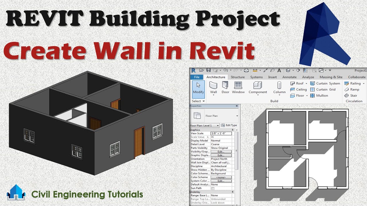
Task: Select the Door tool
Action: (225, 88)
